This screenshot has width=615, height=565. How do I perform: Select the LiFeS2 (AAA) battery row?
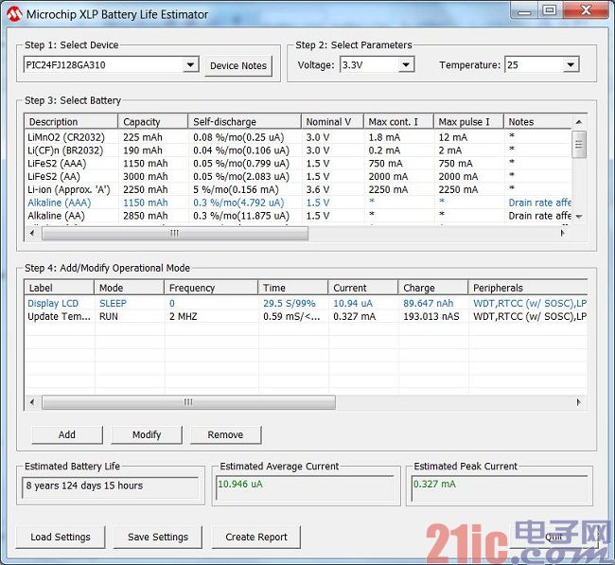click(x=298, y=163)
